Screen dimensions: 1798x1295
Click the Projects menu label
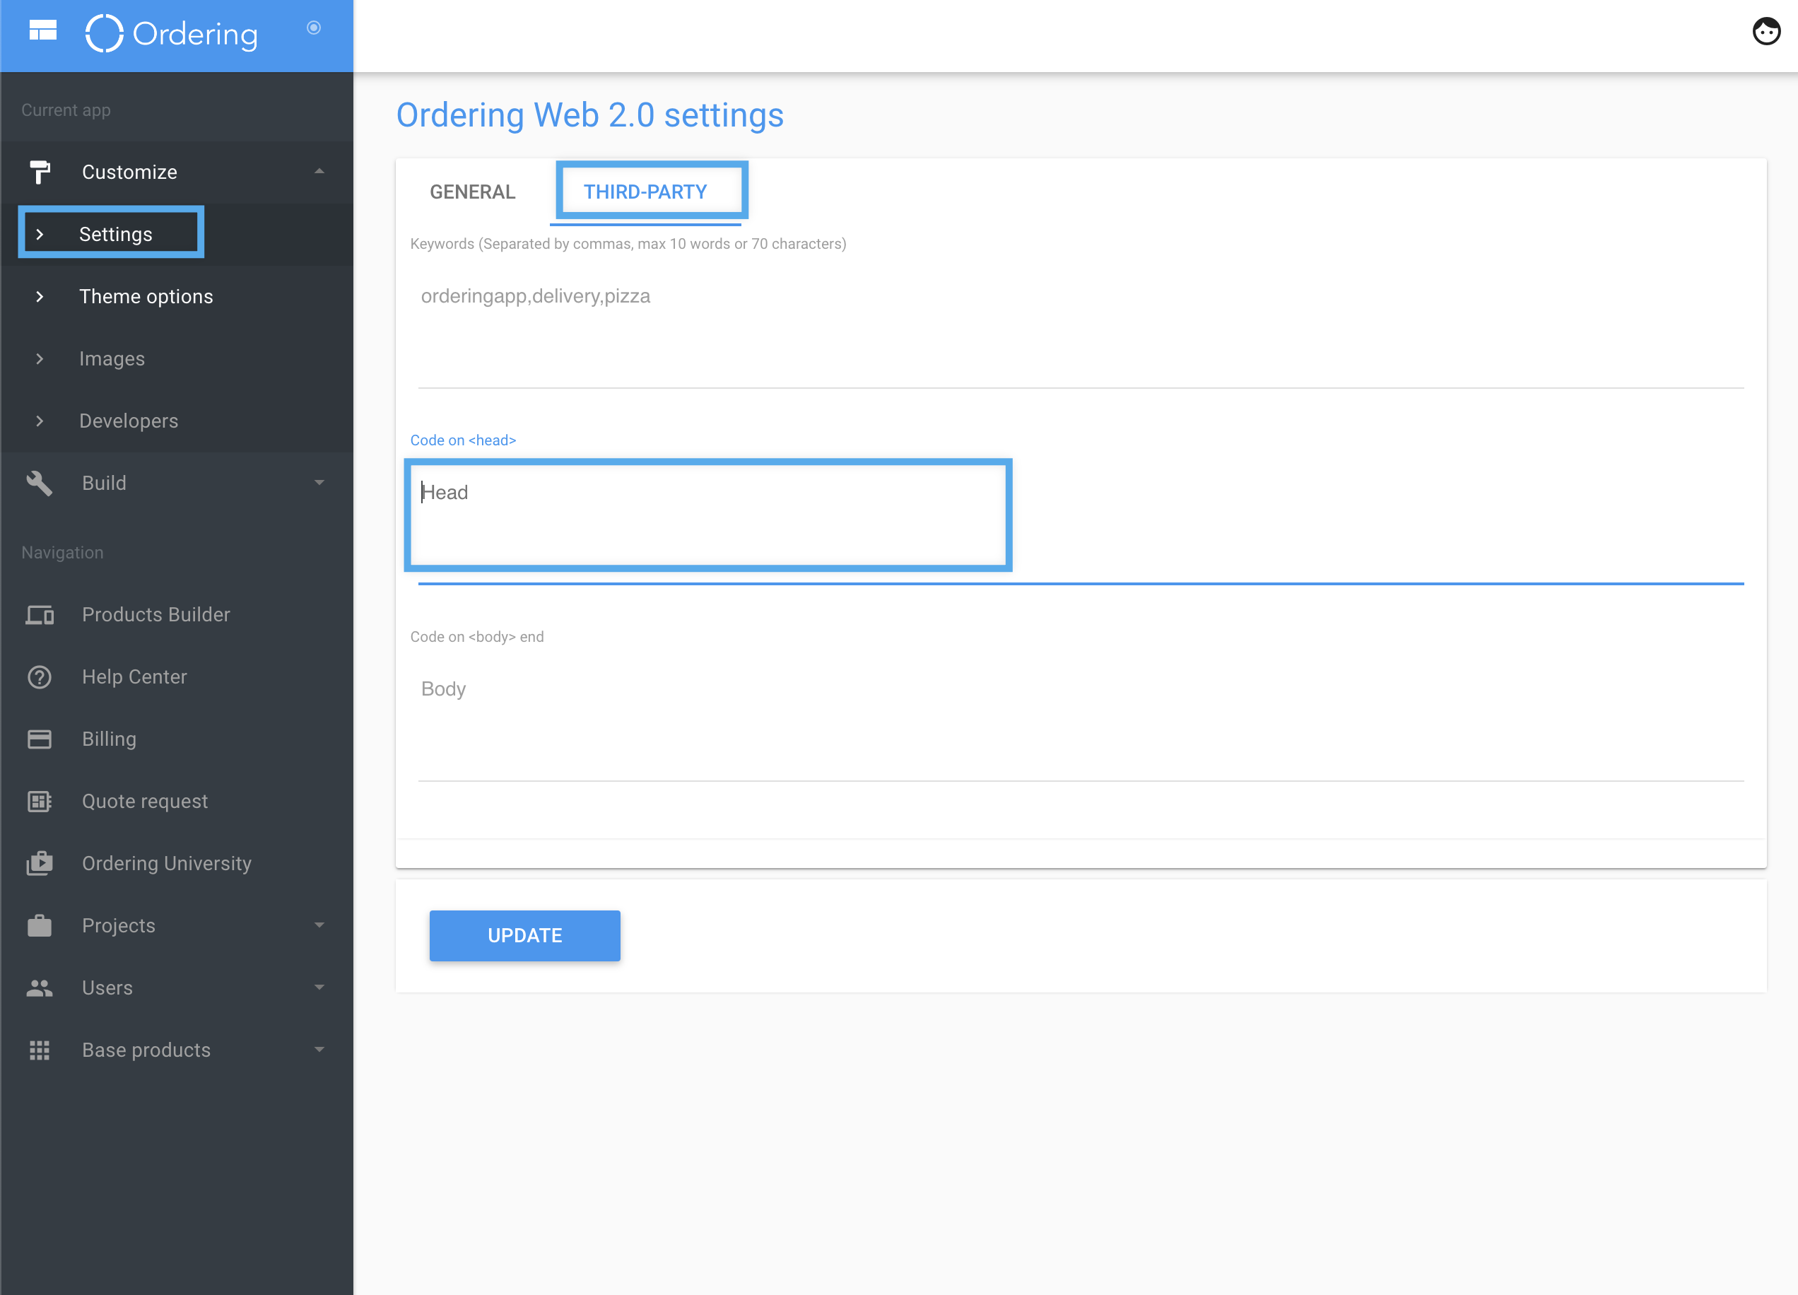119,925
